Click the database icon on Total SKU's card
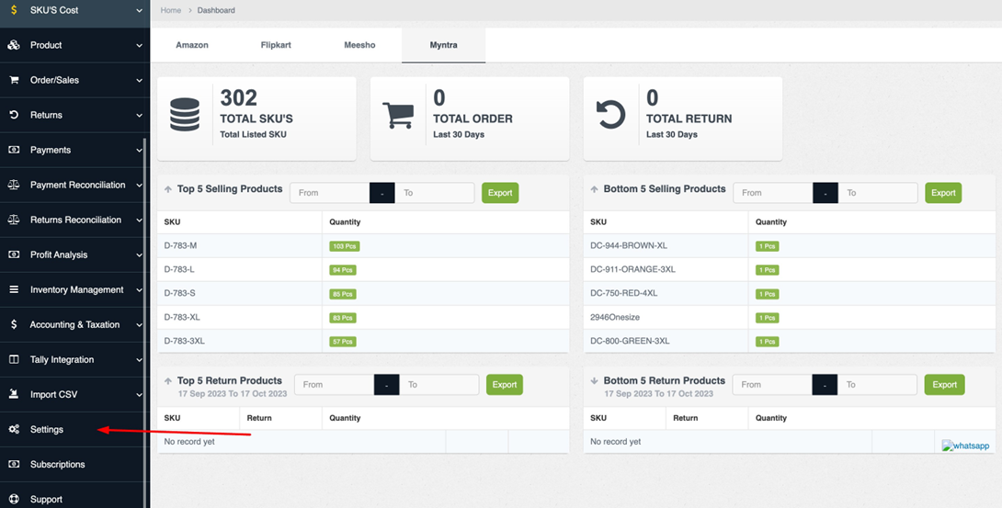 [x=185, y=116]
